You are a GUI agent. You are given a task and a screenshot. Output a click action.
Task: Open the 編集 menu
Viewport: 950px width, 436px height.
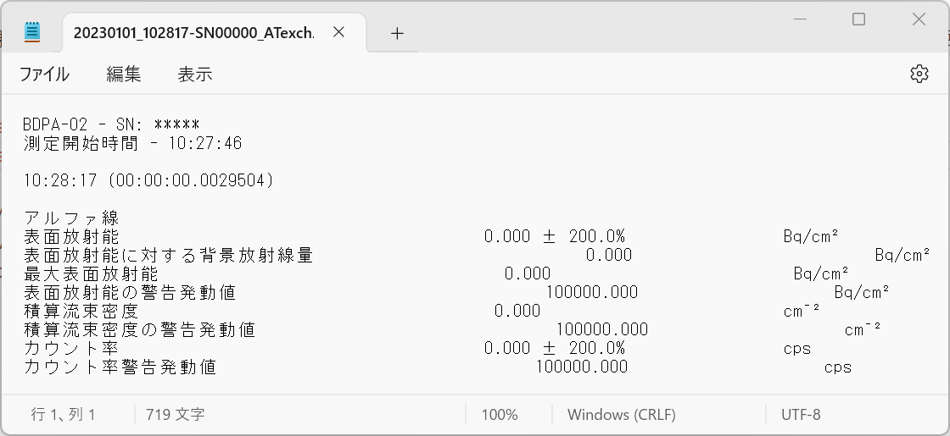123,75
